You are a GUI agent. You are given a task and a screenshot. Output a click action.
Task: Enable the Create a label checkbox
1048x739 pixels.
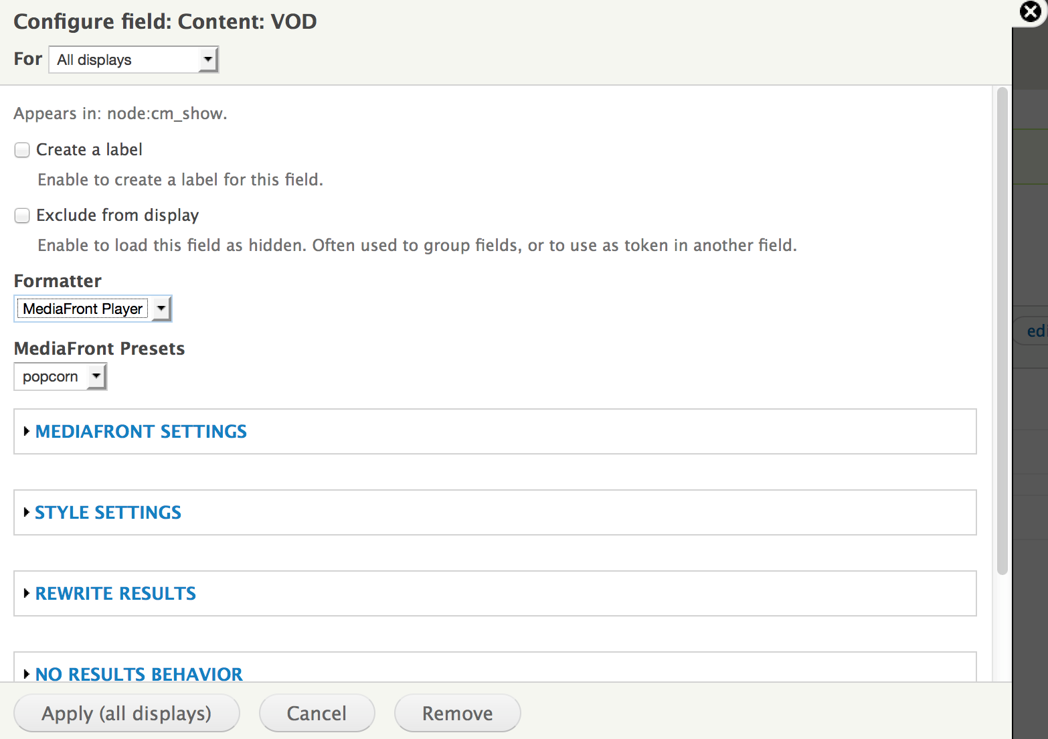(x=22, y=150)
